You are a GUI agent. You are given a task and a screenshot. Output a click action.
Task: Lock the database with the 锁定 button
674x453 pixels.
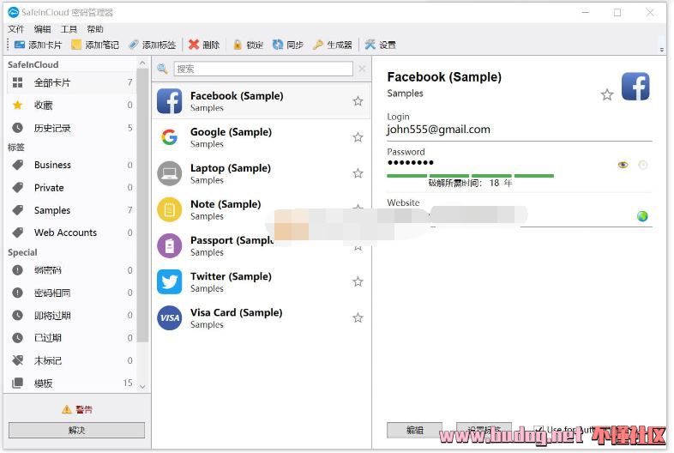(x=248, y=45)
